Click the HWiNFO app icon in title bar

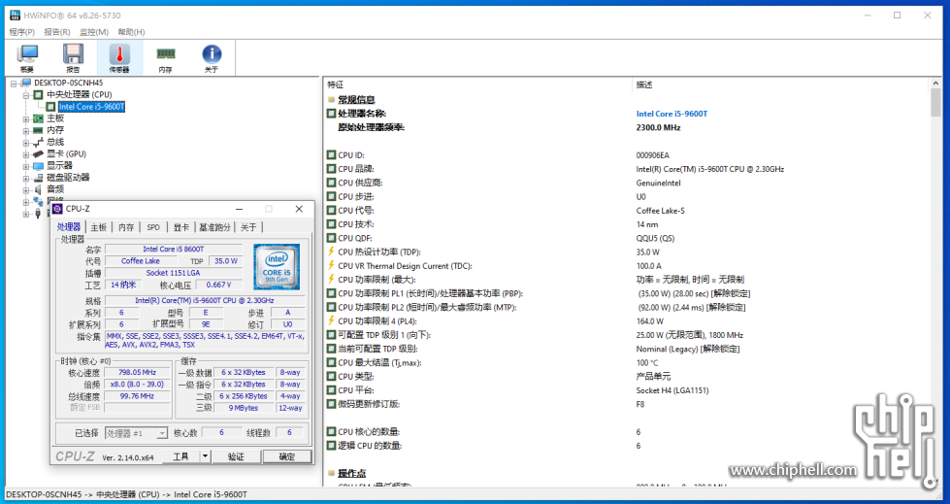tap(15, 16)
